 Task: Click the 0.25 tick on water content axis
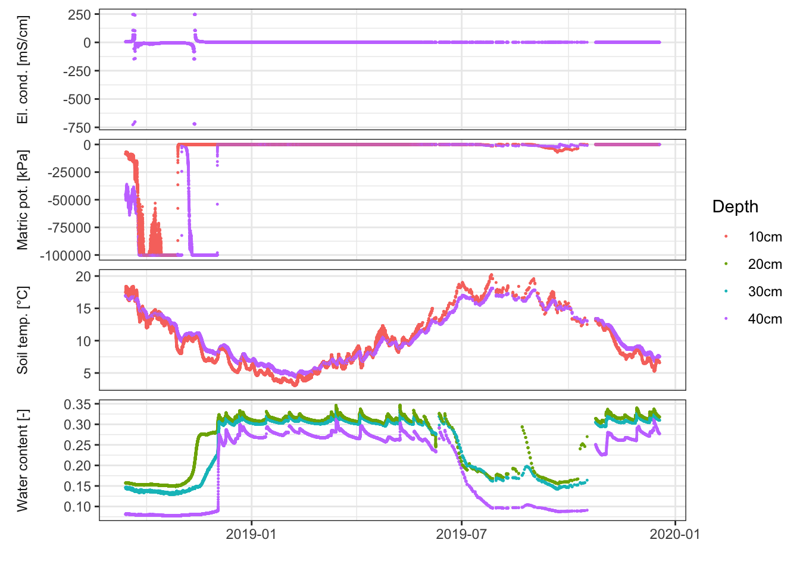click(77, 445)
